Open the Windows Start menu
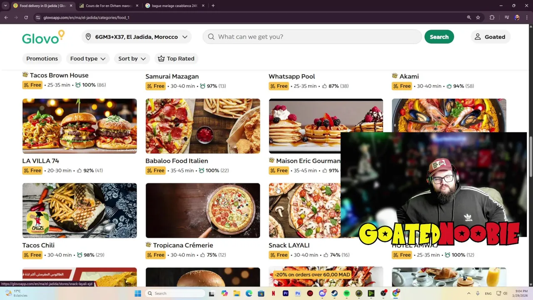Screen dimensions: 533x300 pos(138,293)
